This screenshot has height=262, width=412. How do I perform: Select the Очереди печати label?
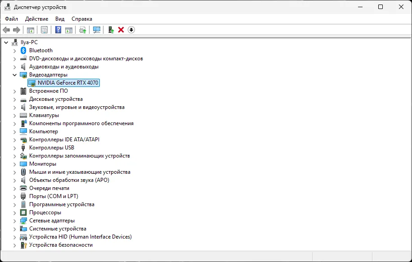[x=49, y=188]
